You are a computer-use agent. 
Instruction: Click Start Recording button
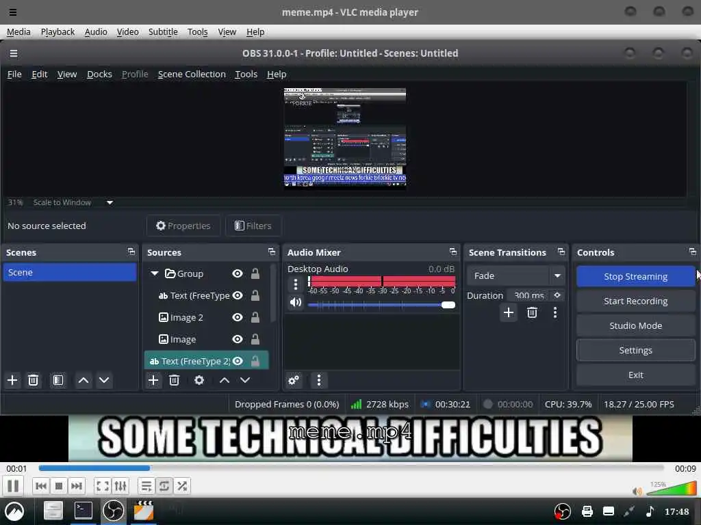(635, 301)
